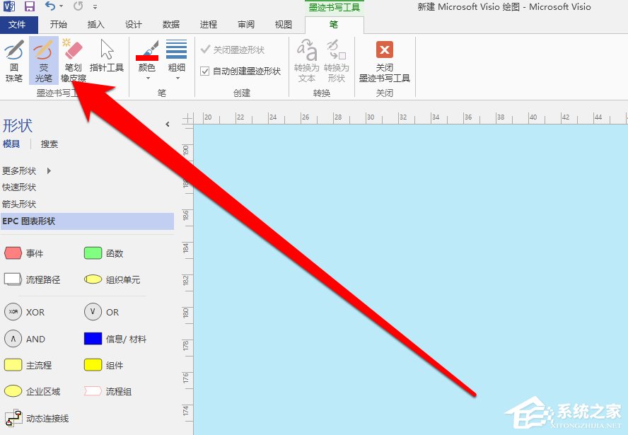Select the 荧光笔 highlighter tool
The height and width of the screenshot is (435, 628).
pyautogui.click(x=42, y=62)
